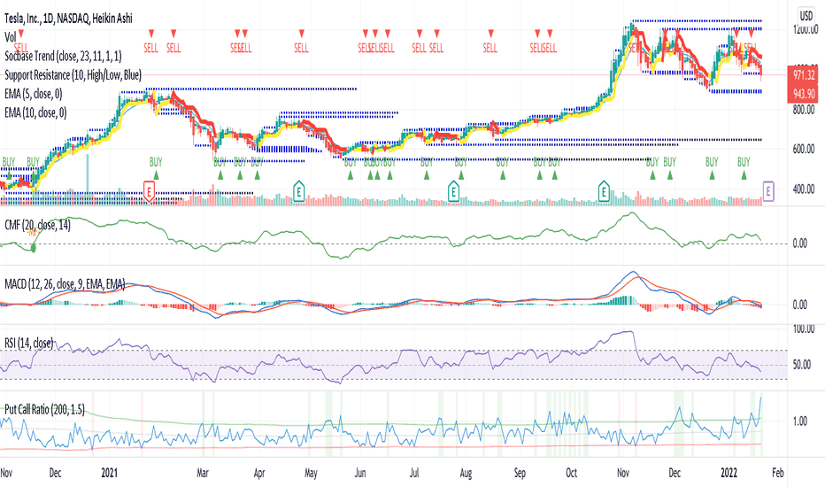Click the 600.00 price axis label
This screenshot has width=825, height=487.
pyautogui.click(x=804, y=149)
